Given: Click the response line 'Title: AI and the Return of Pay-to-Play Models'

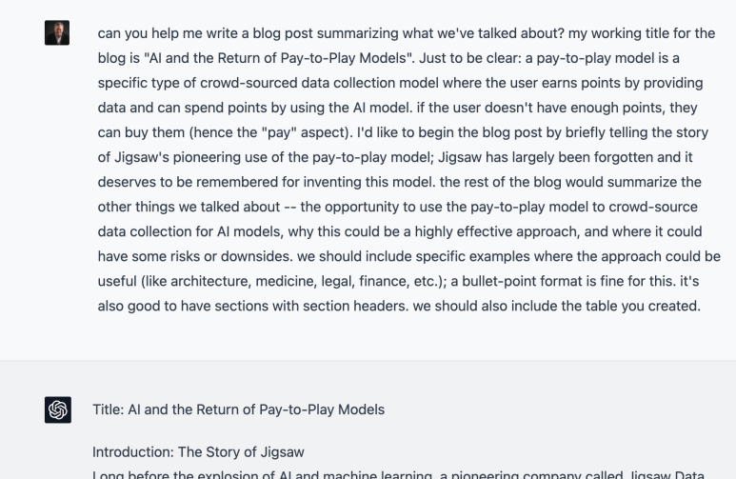Looking at the screenshot, I should tap(238, 409).
